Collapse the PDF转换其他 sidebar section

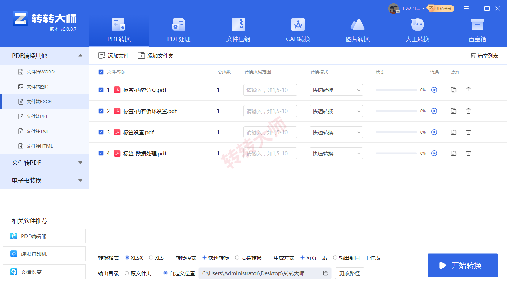pos(45,56)
